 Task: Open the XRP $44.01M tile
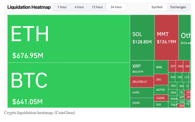[141, 68]
